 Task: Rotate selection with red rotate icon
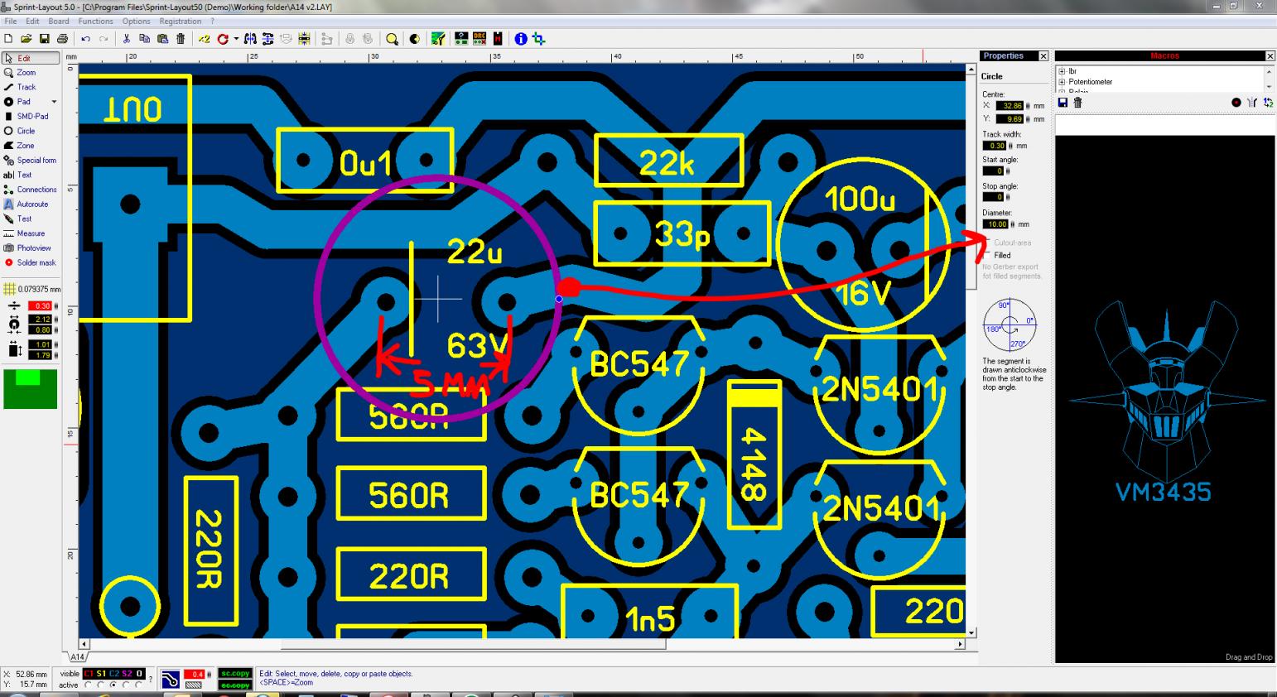coord(223,39)
